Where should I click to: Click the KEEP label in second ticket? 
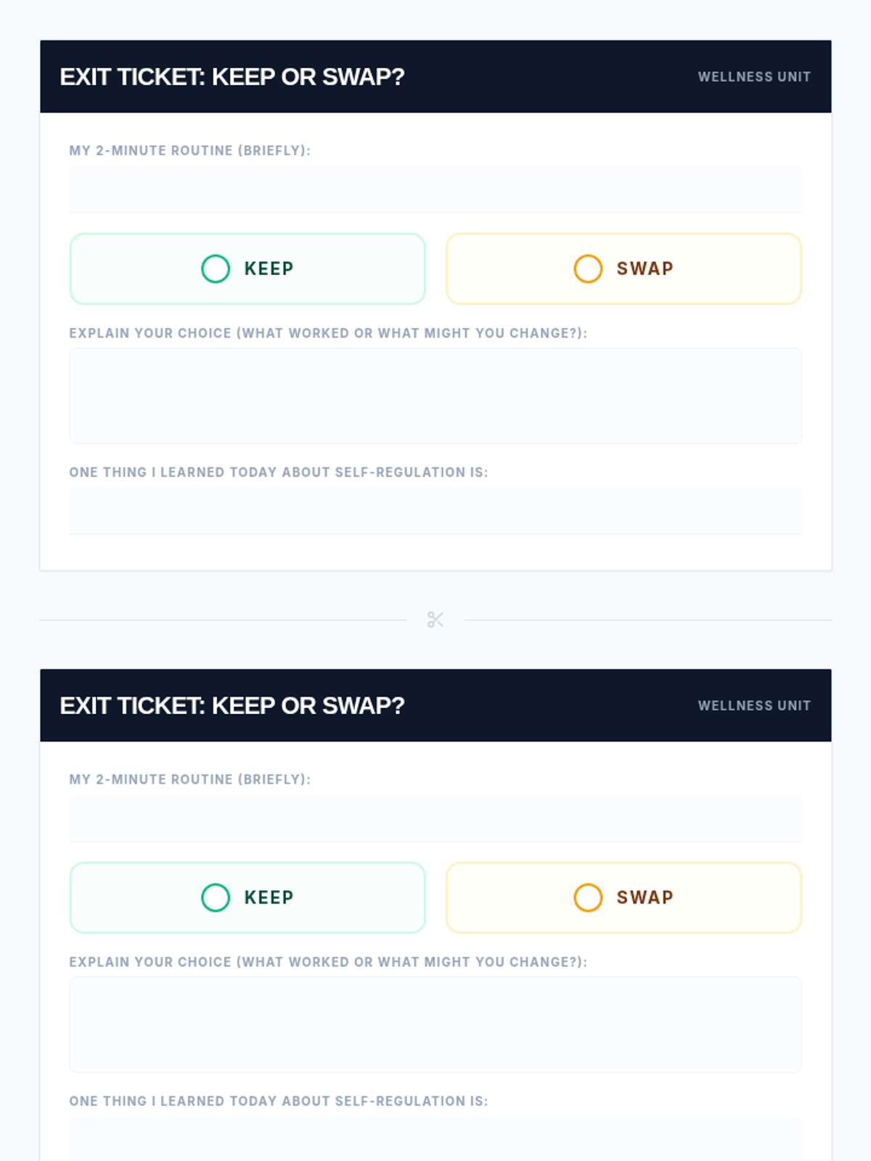[269, 898]
